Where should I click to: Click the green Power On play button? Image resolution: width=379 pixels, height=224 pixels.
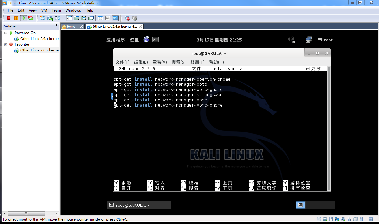(23, 18)
